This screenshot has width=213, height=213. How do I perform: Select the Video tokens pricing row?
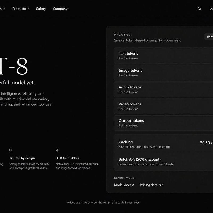163,106
